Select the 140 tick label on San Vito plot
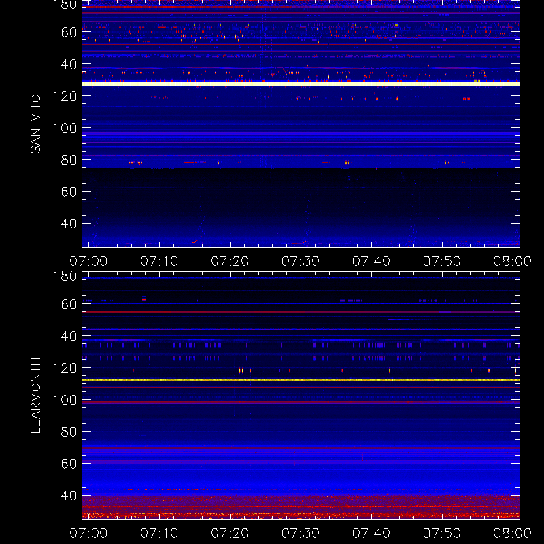 click(65, 65)
